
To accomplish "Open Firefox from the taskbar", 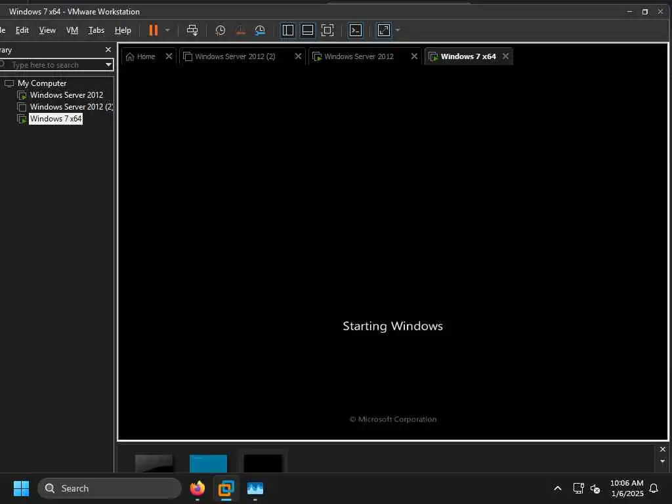I will [198, 488].
